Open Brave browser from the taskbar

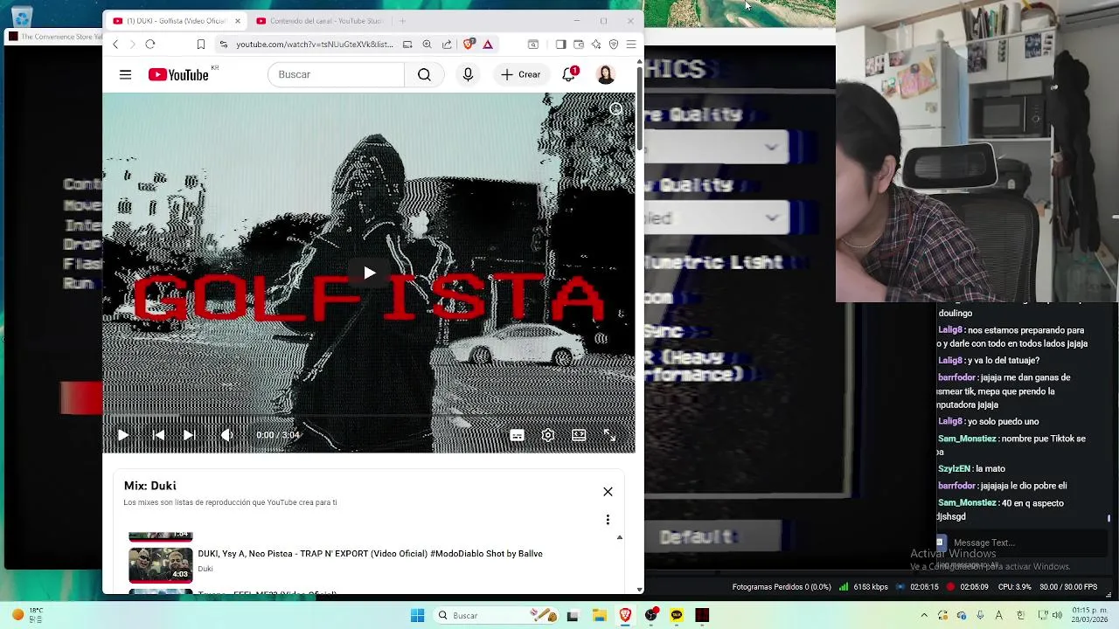(625, 616)
